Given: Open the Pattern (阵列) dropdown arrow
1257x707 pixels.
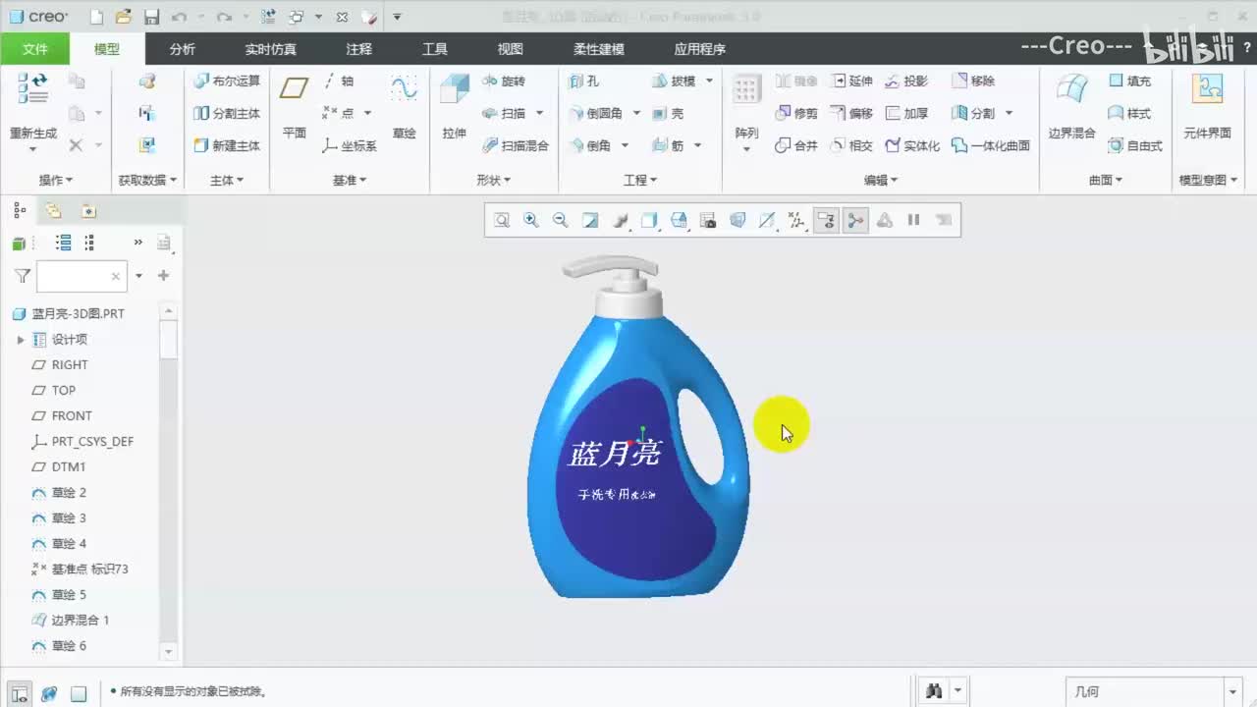Looking at the screenshot, I should pos(746,149).
